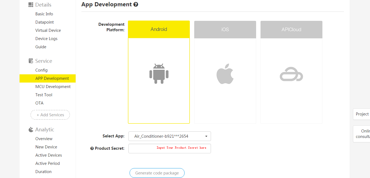Click the Analytic pie chart icon
This screenshot has height=178, width=370.
click(31, 129)
